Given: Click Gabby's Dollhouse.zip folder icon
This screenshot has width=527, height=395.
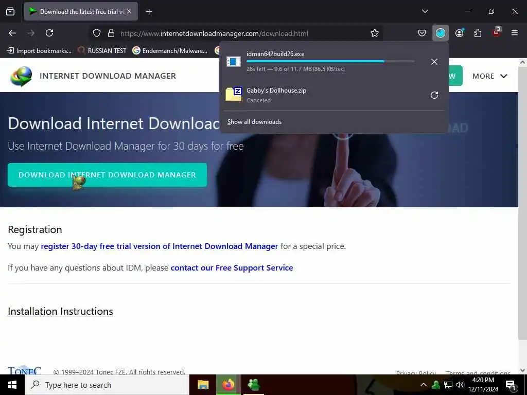Looking at the screenshot, I should tap(234, 94).
